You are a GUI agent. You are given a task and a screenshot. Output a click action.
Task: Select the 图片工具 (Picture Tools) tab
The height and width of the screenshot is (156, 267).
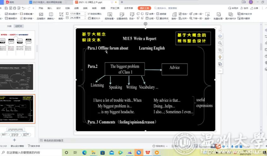(144, 8)
